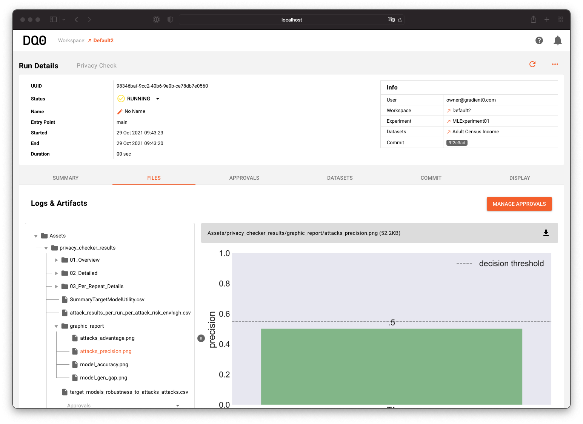The image size is (583, 424).
Task: Open the Default2 link in Info table
Action: click(461, 111)
